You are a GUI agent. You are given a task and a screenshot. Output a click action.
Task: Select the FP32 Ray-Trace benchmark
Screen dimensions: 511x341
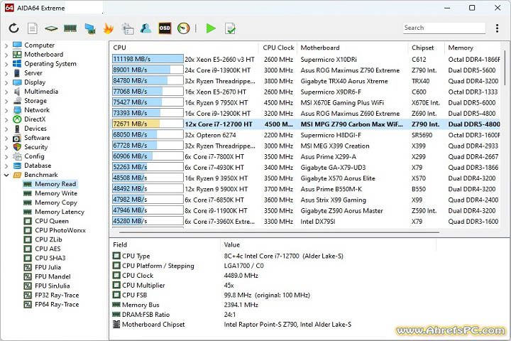click(57, 295)
